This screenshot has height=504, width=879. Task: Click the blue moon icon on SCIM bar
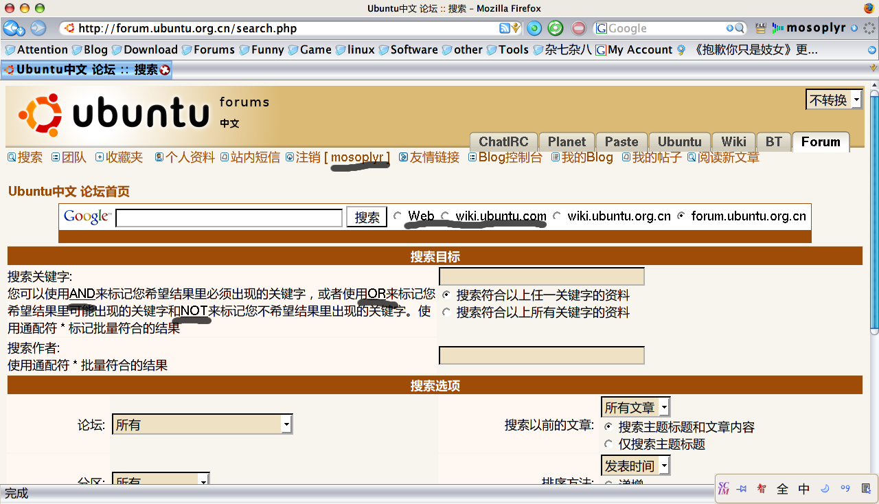[825, 489]
